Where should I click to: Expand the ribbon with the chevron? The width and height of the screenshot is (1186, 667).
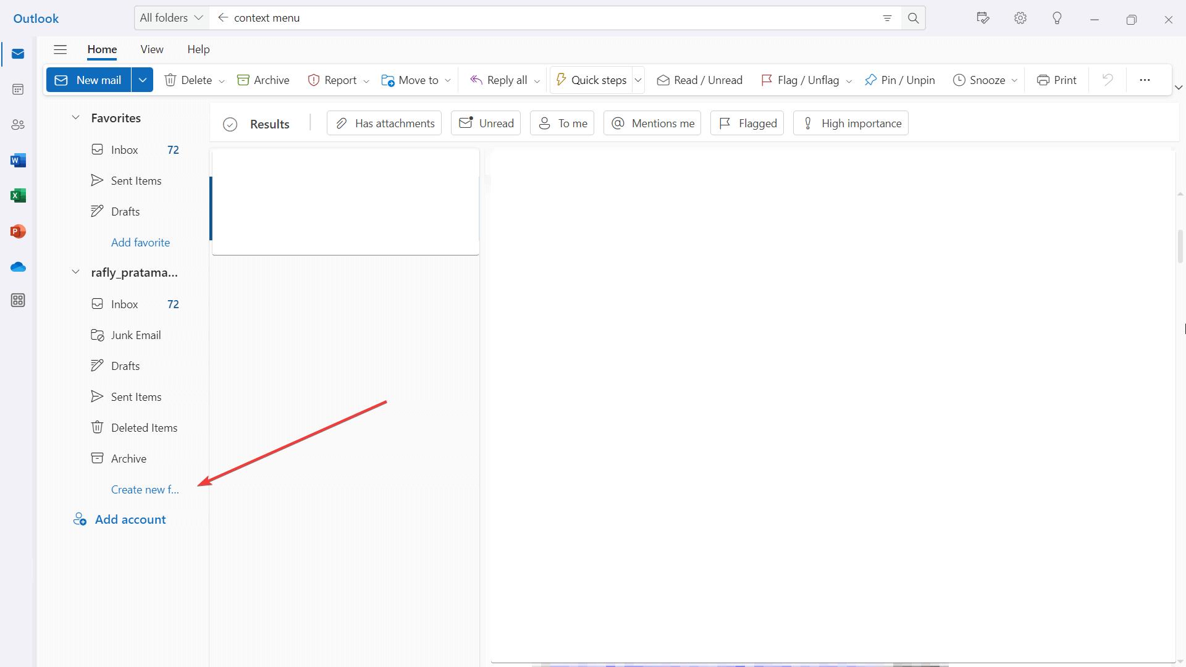1179,88
